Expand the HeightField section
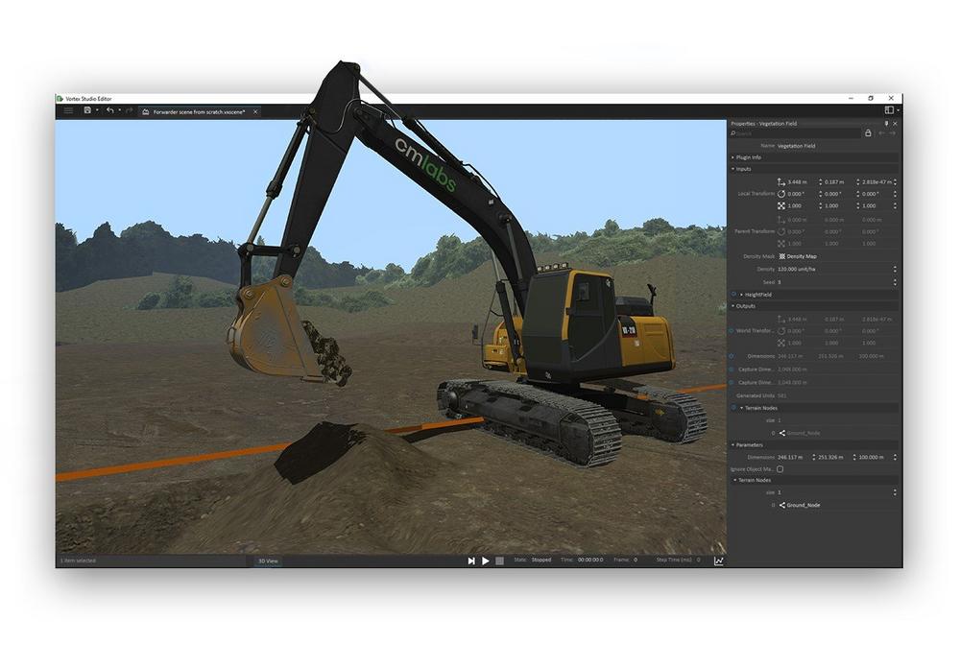 click(741, 295)
